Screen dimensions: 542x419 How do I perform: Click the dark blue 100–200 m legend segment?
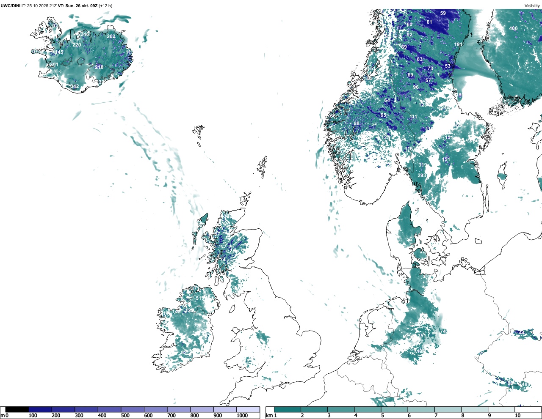(x=40, y=409)
